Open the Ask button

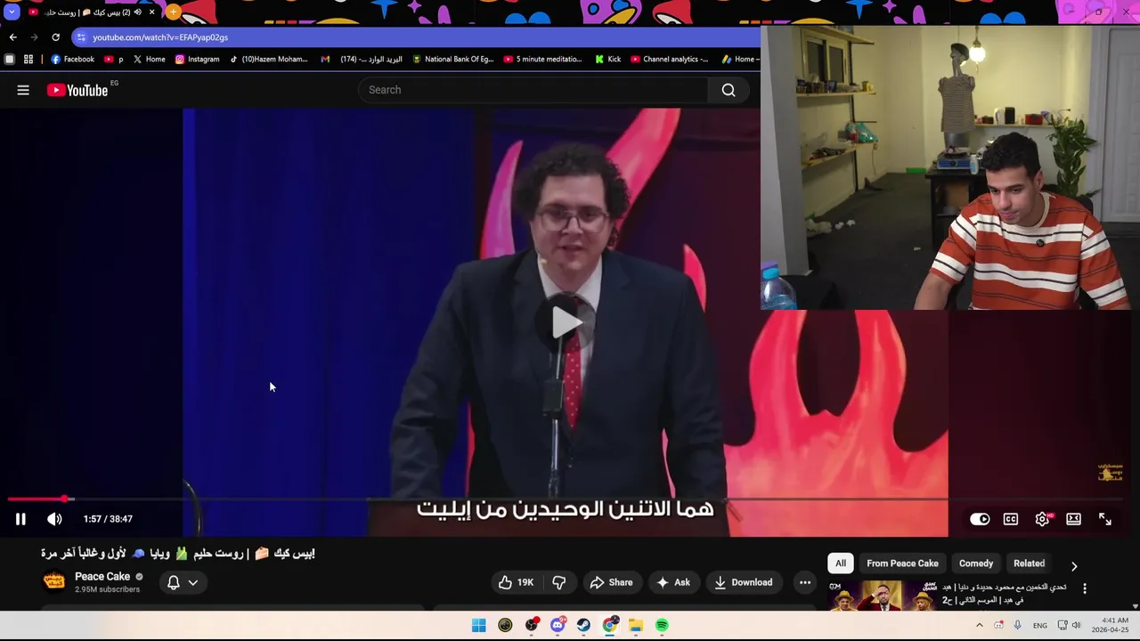(673, 582)
